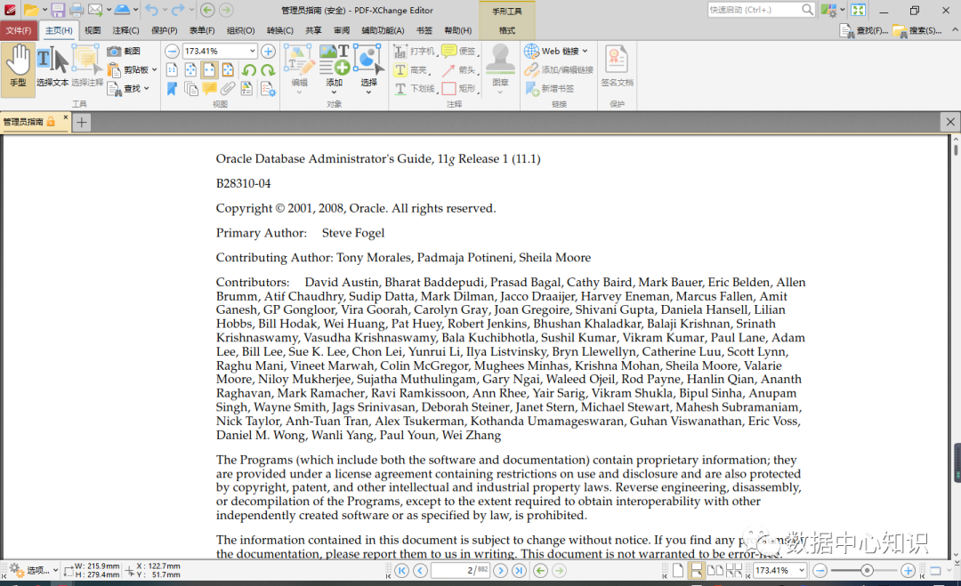Choose the Fit Page view icon
Screen dimensions: 961x586
(190, 70)
